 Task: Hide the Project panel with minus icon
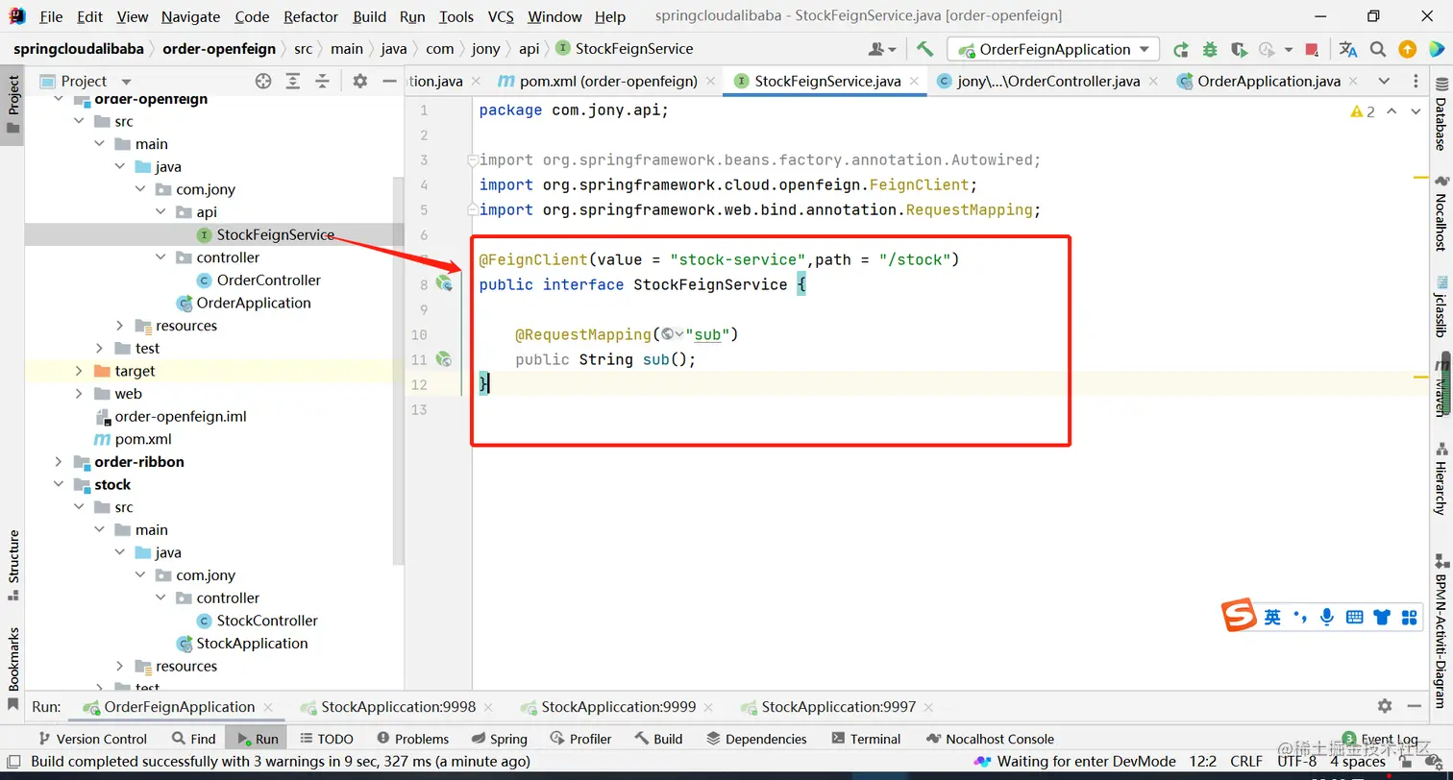click(x=389, y=82)
